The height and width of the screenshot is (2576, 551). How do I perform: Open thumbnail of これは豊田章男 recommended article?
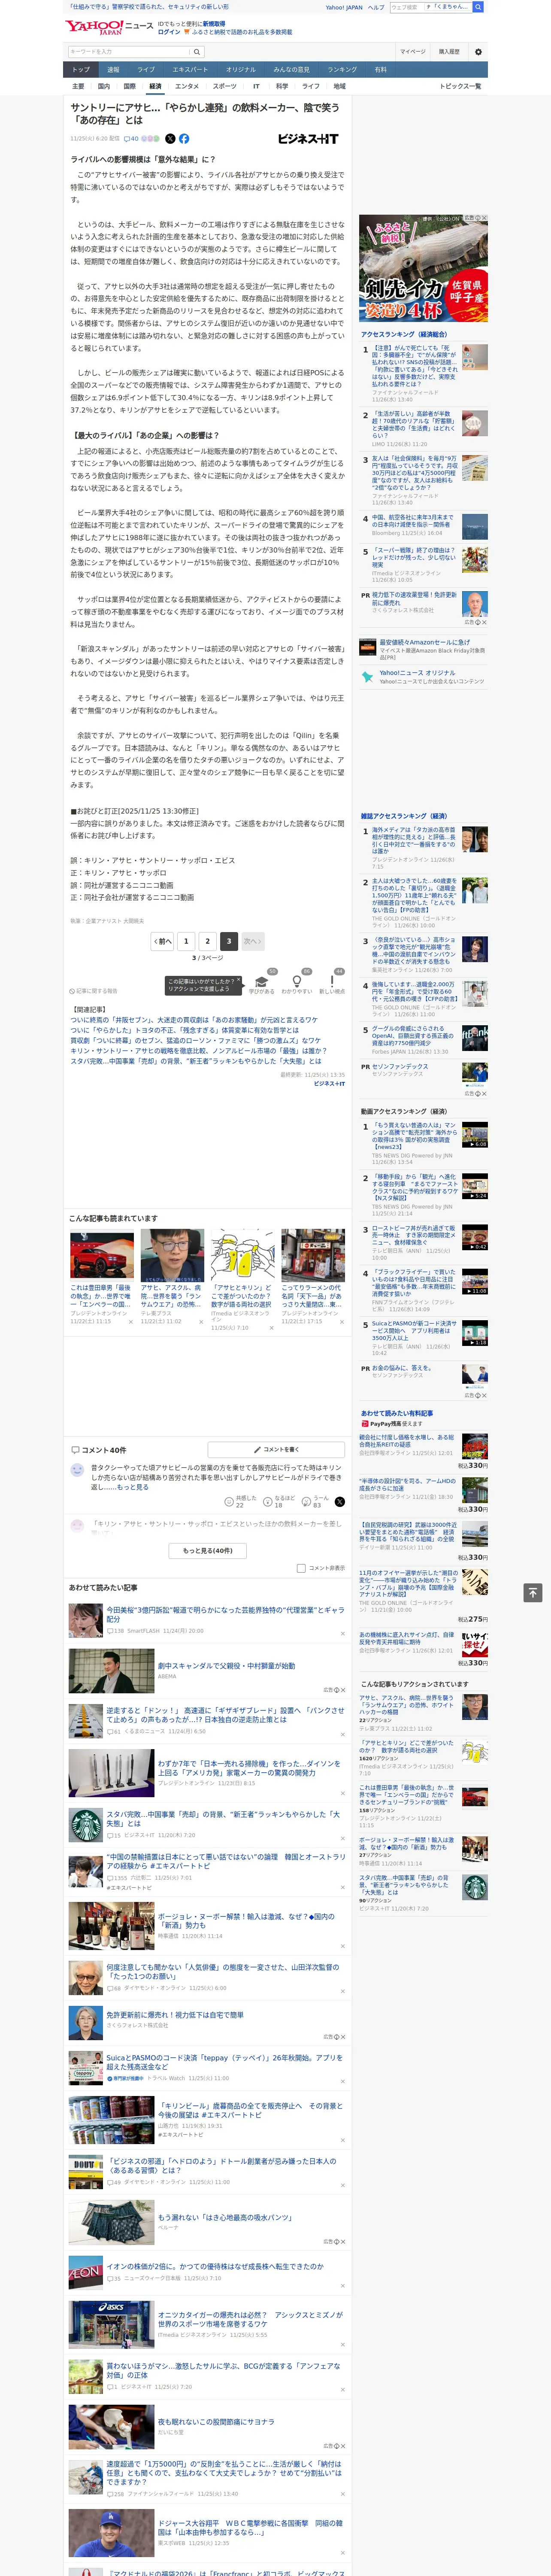(102, 1255)
